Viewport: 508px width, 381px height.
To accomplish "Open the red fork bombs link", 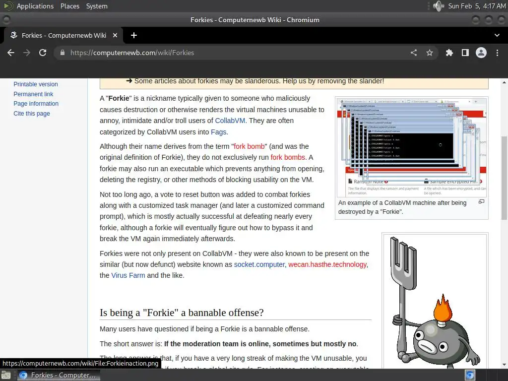I will [288, 157].
